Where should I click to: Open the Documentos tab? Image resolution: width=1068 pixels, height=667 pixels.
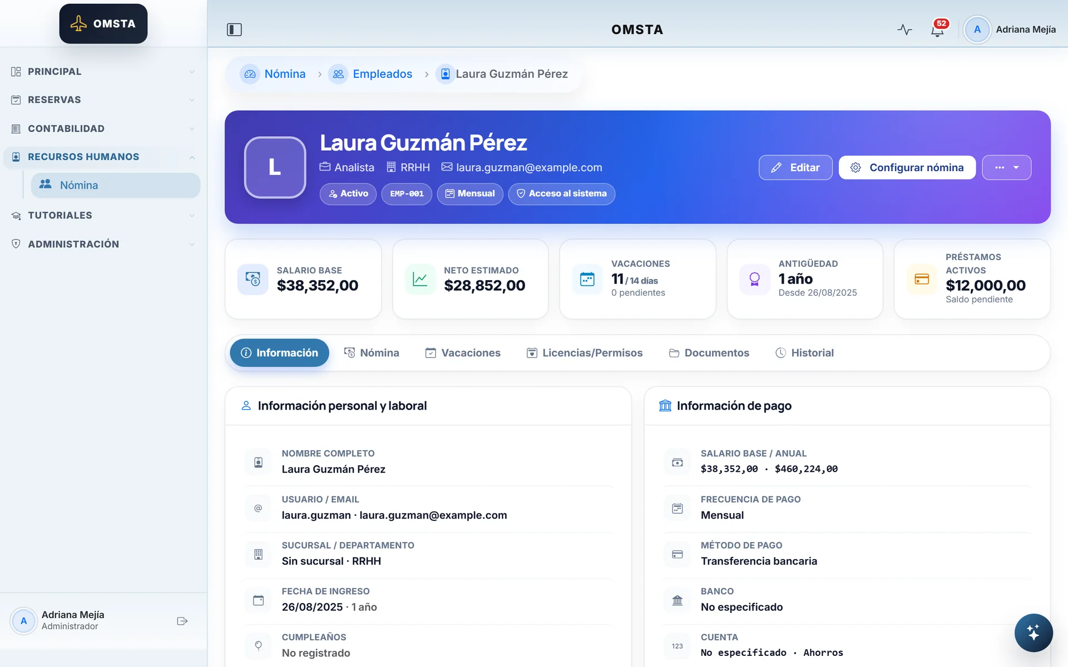click(x=709, y=353)
